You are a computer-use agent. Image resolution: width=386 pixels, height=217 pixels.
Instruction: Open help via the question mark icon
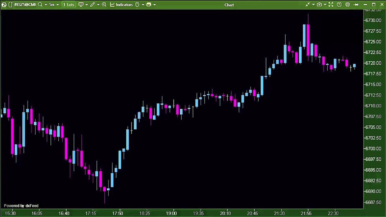[x=339, y=5]
